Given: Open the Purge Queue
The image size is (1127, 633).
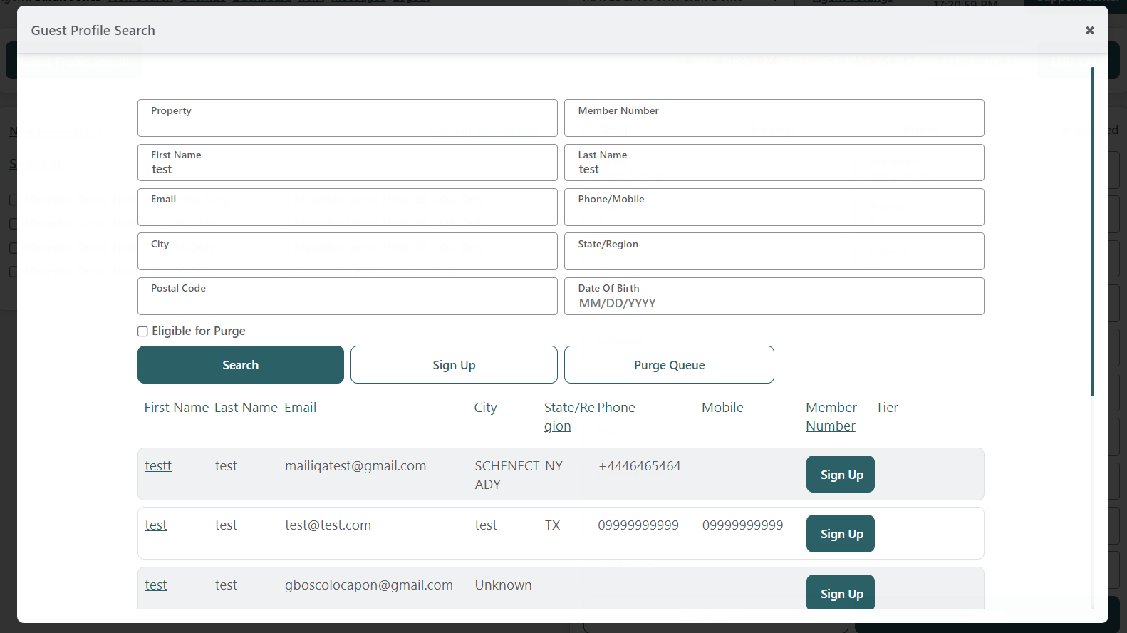Looking at the screenshot, I should click(x=669, y=365).
